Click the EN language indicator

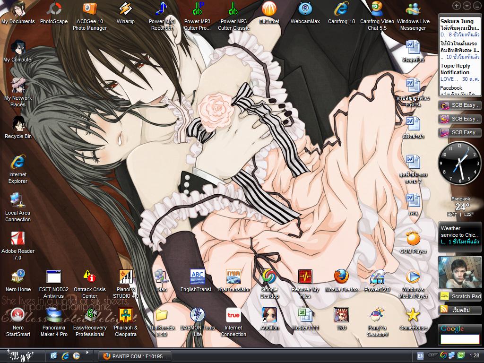click(420, 356)
